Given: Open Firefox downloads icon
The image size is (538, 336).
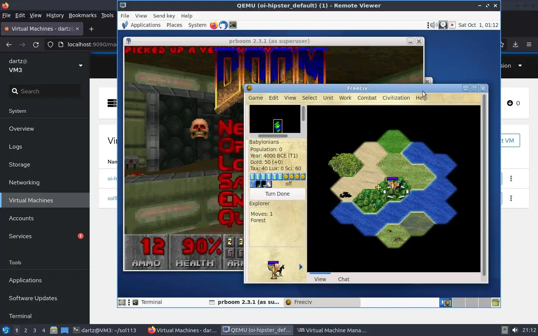Looking at the screenshot, I should tap(515, 44).
